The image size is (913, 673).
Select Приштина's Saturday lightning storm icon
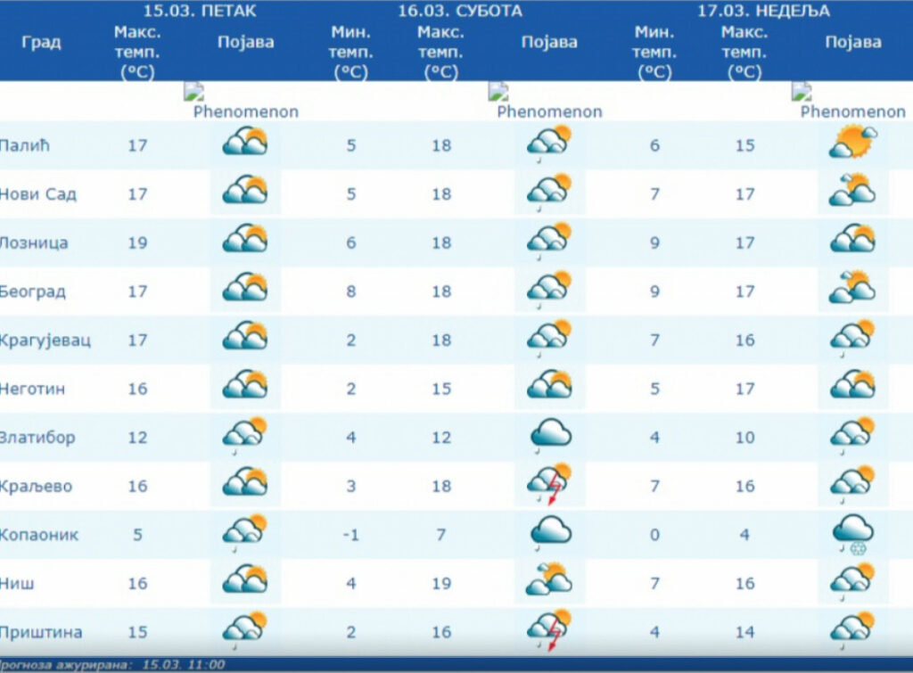pyautogui.click(x=549, y=629)
